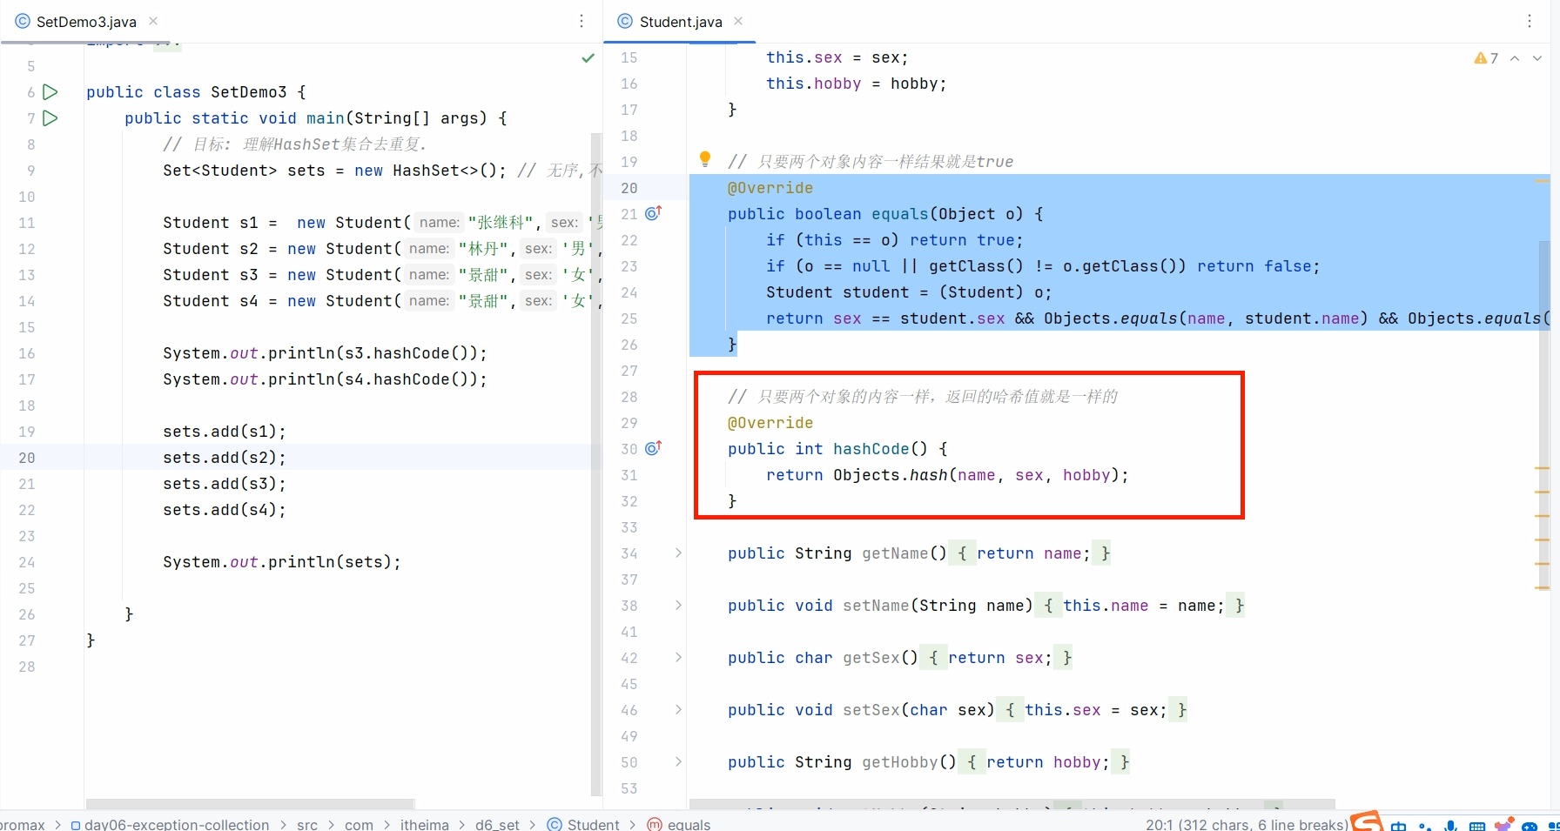Click the d6_set breadcrumb
Viewport: 1560px width, 831px height.
click(497, 824)
